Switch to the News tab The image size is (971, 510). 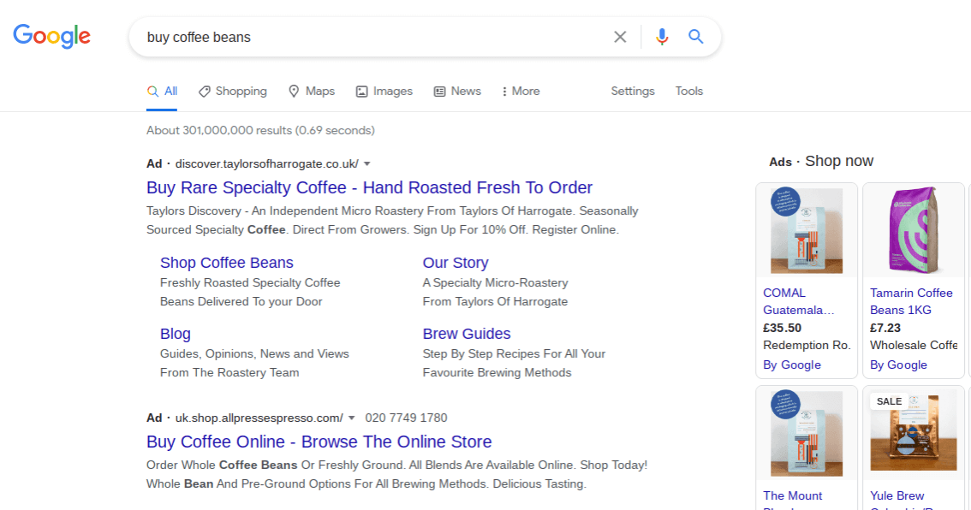[x=457, y=92]
